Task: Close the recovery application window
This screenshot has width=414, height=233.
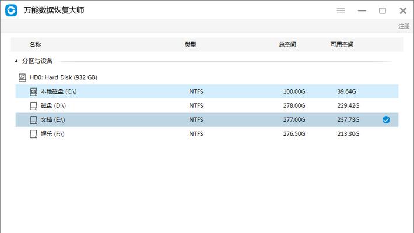Action: [403, 11]
